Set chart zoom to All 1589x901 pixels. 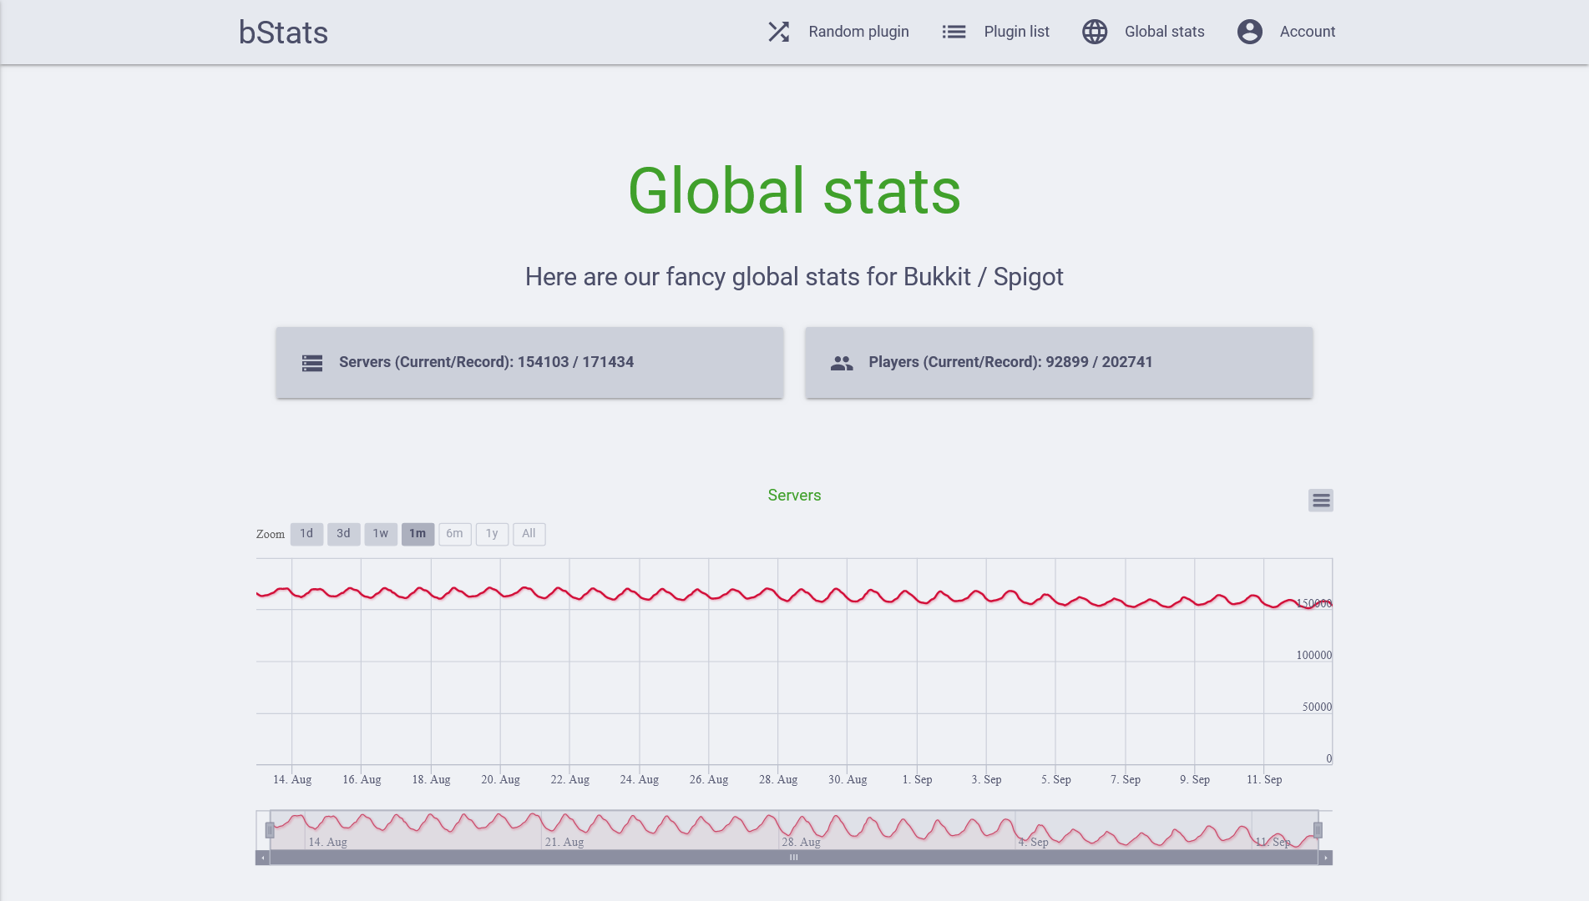[x=529, y=534]
